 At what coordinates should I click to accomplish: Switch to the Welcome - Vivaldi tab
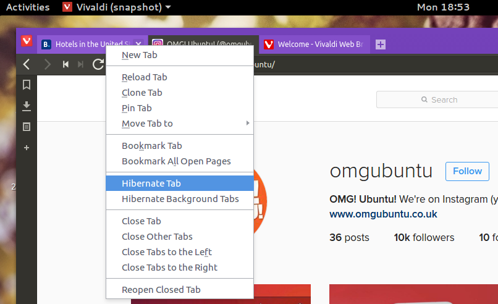click(315, 44)
